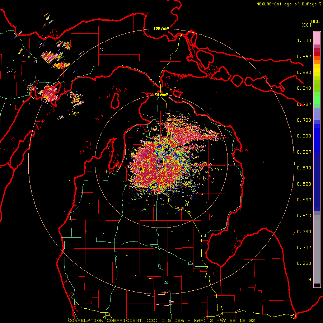Select the 0.467 color scale value
This screenshot has height=323, width=323.
tap(304, 200)
